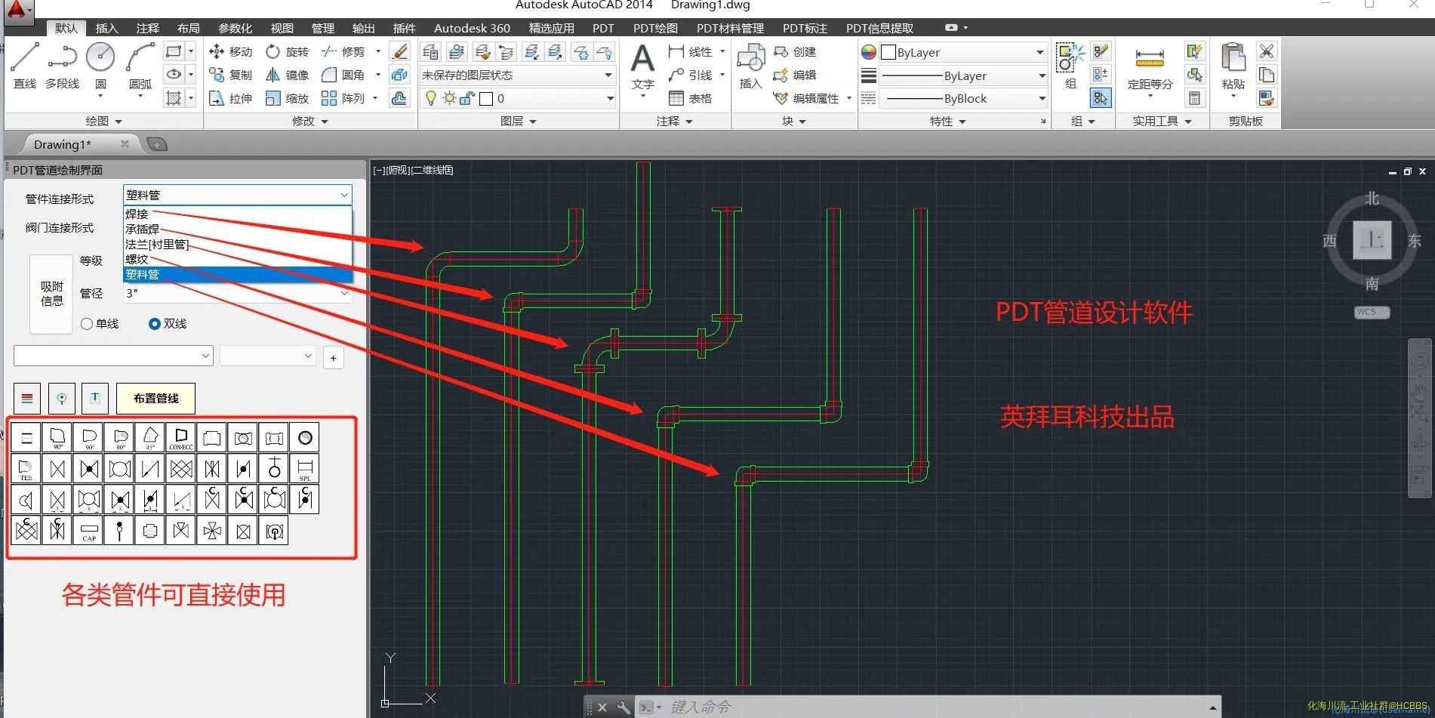Viewport: 1435px width, 718px height.
Task: Open the PDT绘图 ribbon tab
Action: 654,28
